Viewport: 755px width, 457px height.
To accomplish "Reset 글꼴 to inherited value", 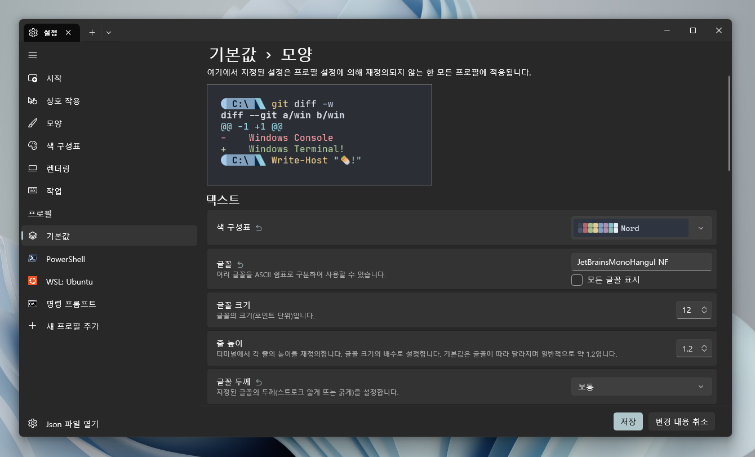I will point(240,264).
